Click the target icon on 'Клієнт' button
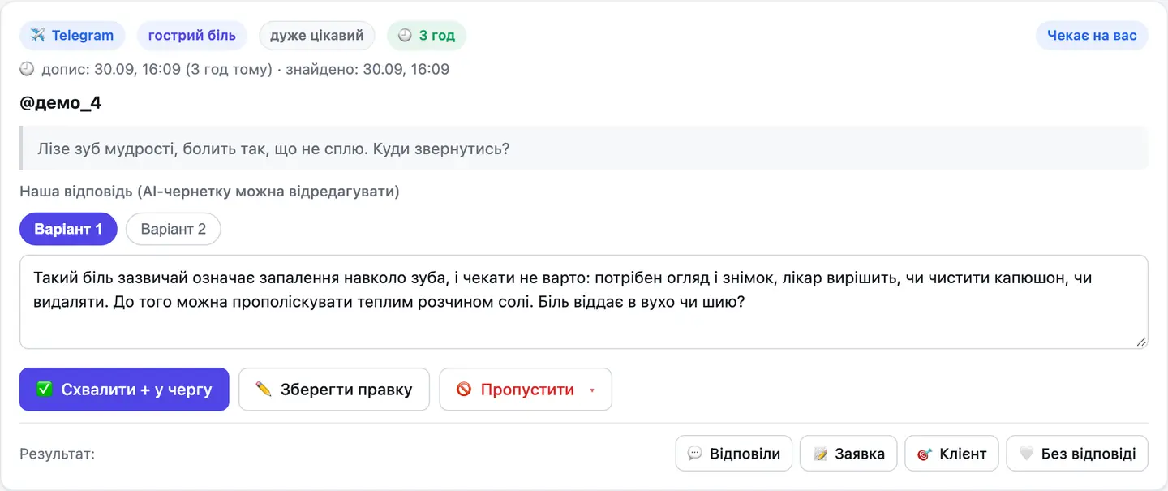The image size is (1168, 491). pos(925,454)
